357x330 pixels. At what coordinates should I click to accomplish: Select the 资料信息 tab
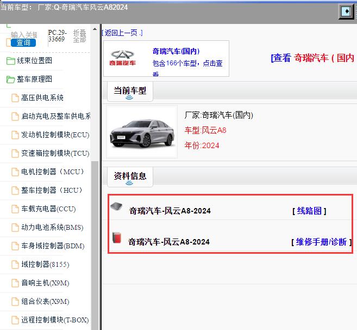click(130, 177)
